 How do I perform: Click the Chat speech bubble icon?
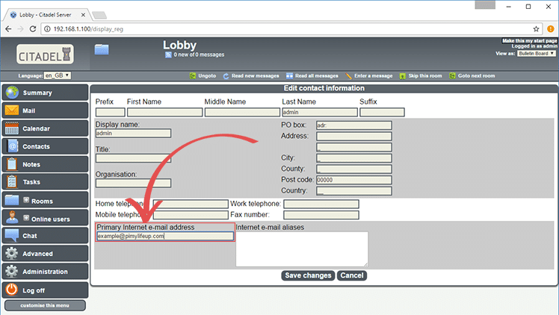pyautogui.click(x=12, y=236)
